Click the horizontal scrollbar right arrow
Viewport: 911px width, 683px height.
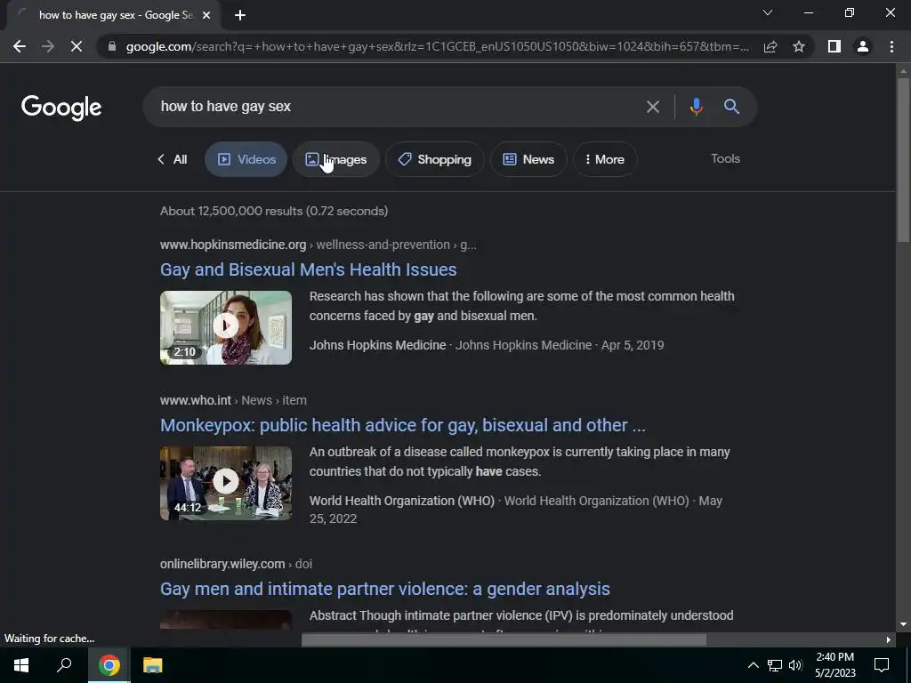pyautogui.click(x=889, y=640)
